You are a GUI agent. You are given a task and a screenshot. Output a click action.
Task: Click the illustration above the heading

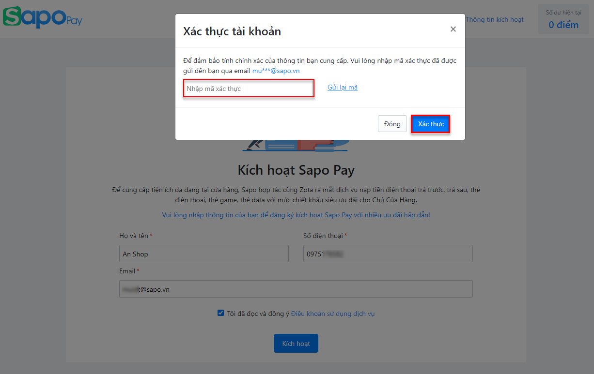click(x=296, y=145)
